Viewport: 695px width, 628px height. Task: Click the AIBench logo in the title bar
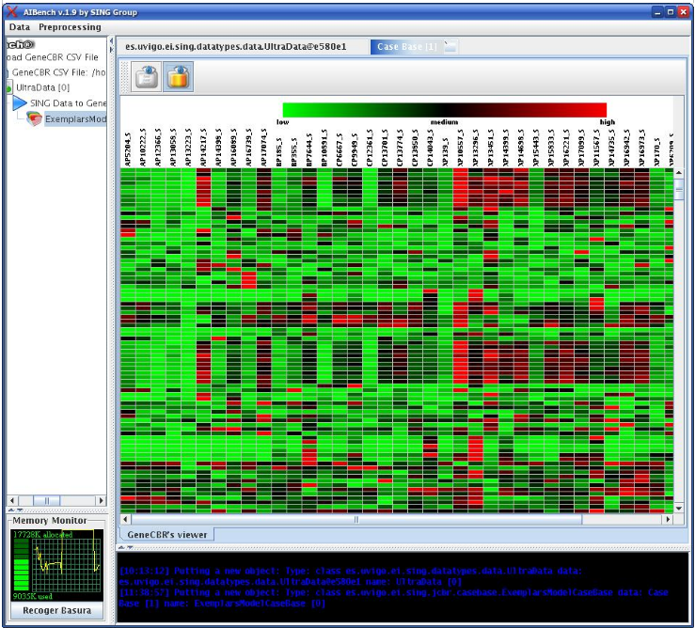12,12
